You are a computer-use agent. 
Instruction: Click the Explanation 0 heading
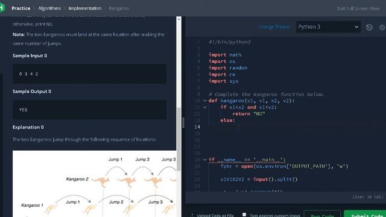click(x=28, y=127)
